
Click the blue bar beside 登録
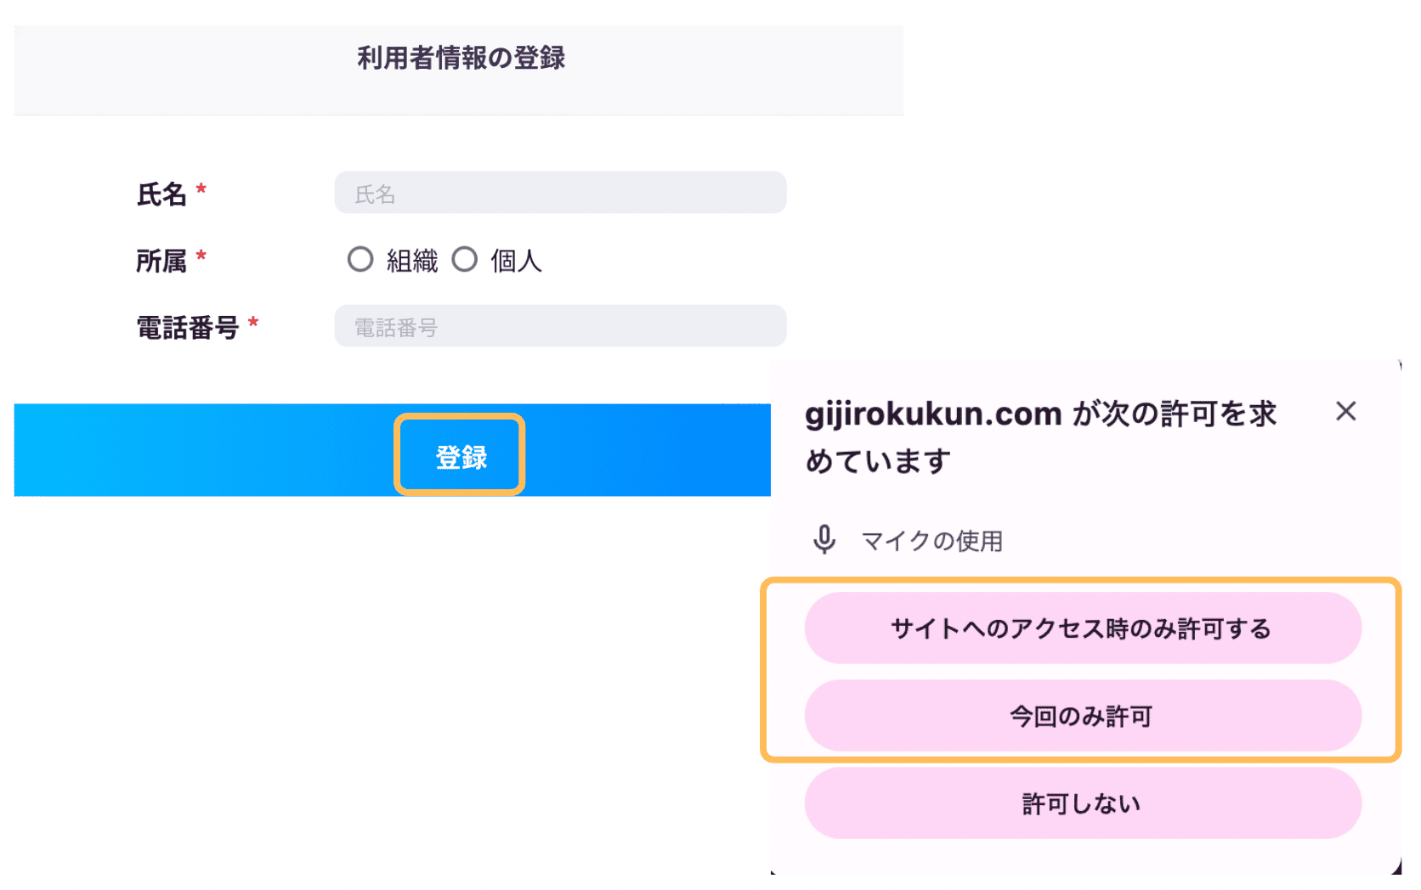204,450
